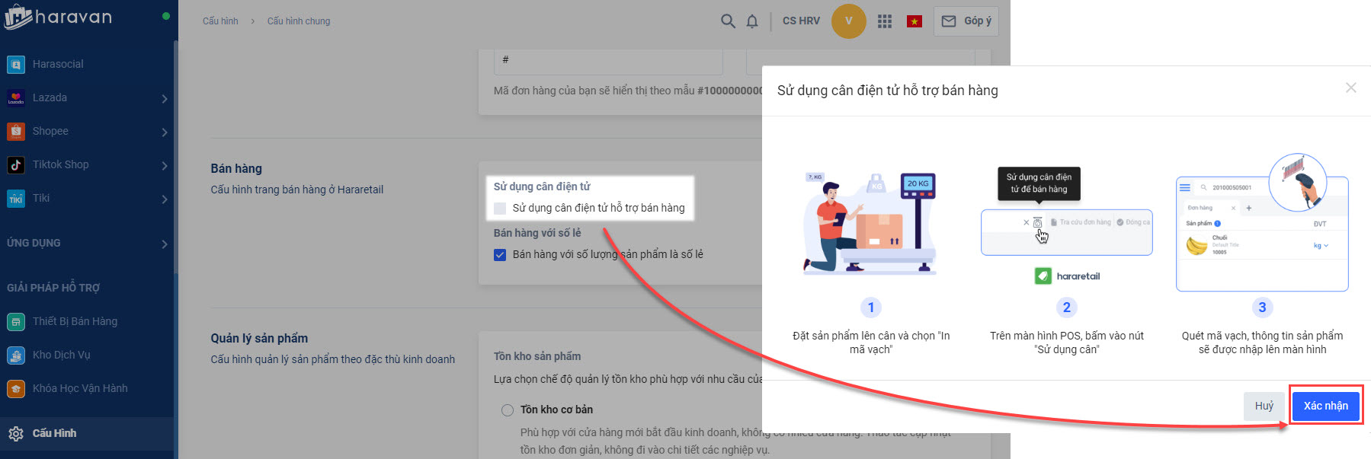1371x459 pixels.
Task: Click Huỷ to cancel dialog
Action: (1264, 406)
